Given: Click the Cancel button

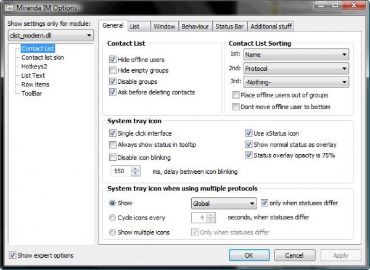Looking at the screenshot, I should (x=295, y=255).
